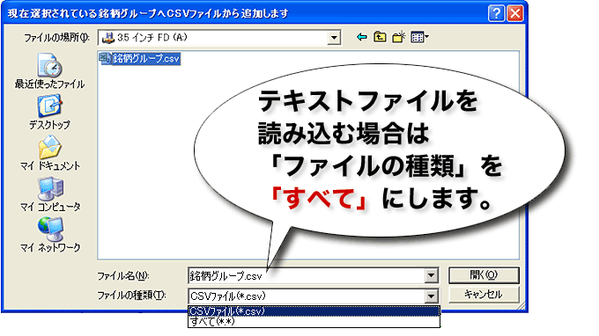The image size is (599, 336).
Task: Expand the ファイルの種類 dropdown arrow
Action: (431, 296)
